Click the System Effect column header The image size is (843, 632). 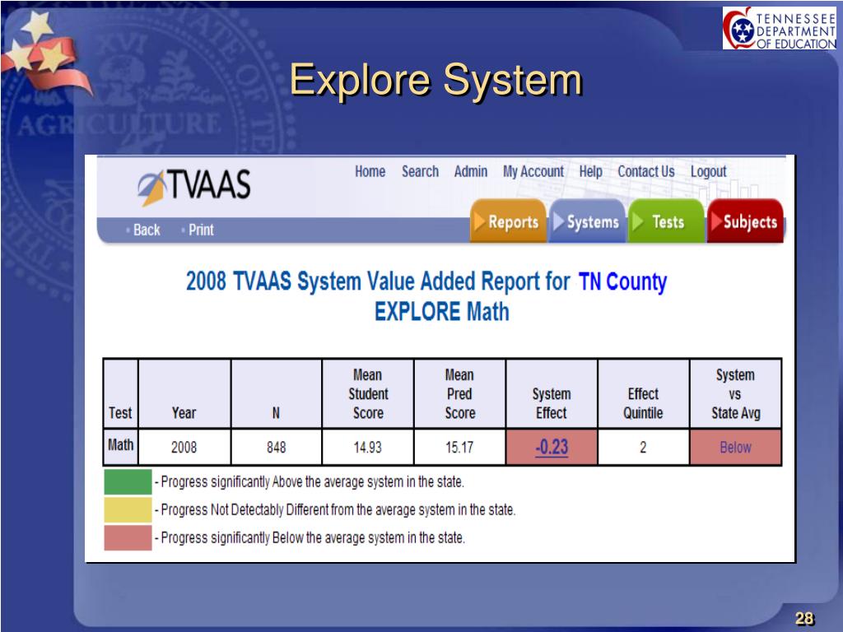tap(552, 394)
